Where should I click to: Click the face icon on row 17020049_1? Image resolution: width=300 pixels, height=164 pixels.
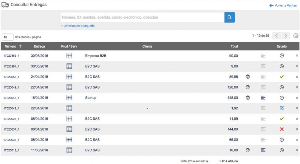click(x=248, y=87)
